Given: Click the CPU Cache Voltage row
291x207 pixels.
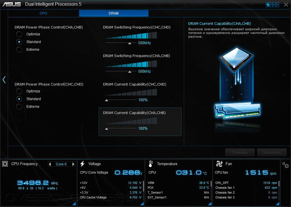Looking at the screenshot, I should (110, 197).
